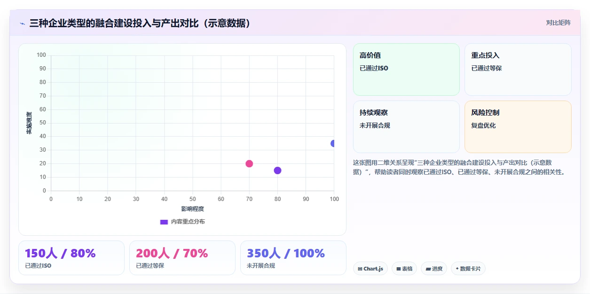Click the 实施难度 y-axis title
This screenshot has width=590, height=294.
coord(29,123)
